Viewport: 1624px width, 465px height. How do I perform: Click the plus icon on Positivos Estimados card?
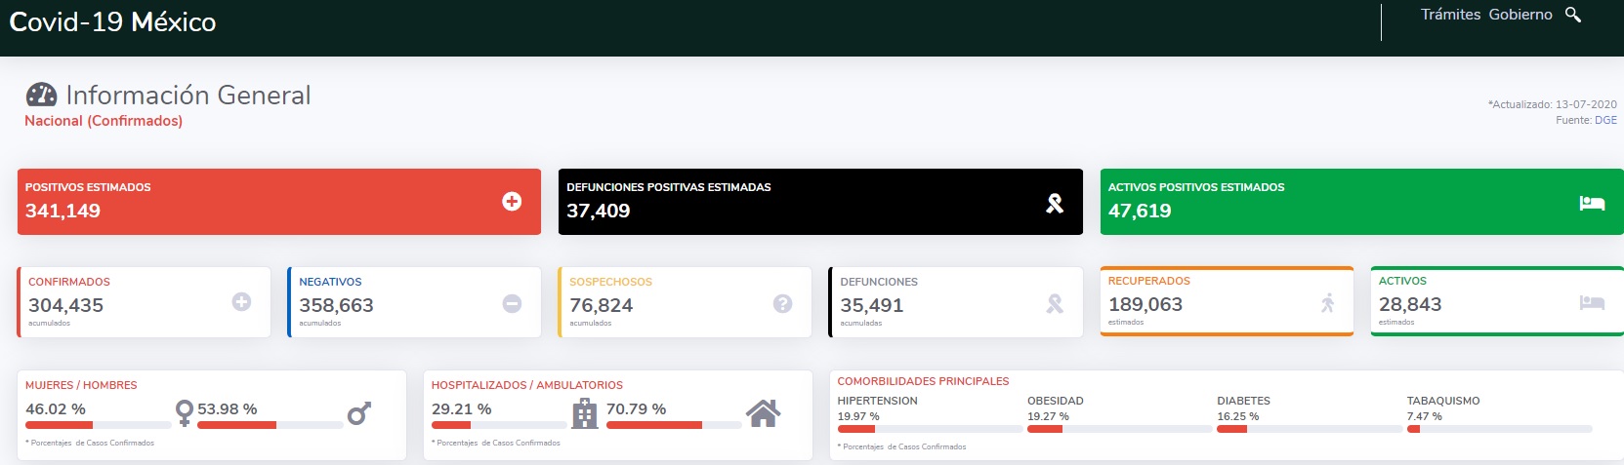pyautogui.click(x=512, y=201)
